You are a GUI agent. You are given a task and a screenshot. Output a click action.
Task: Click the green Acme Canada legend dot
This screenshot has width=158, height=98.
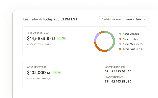pos(120,34)
